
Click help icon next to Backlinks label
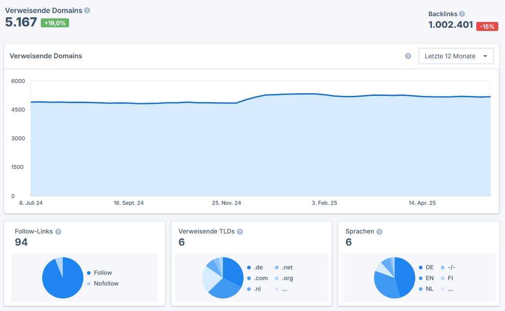(462, 14)
